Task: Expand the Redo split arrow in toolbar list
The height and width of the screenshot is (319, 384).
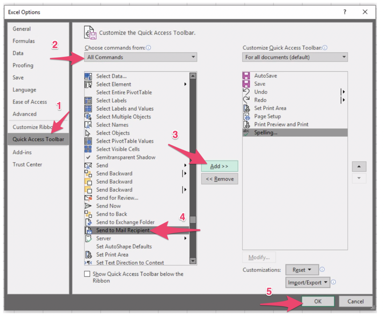Action: pos(343,100)
